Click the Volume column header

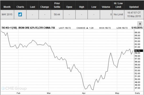click(x=106, y=7)
